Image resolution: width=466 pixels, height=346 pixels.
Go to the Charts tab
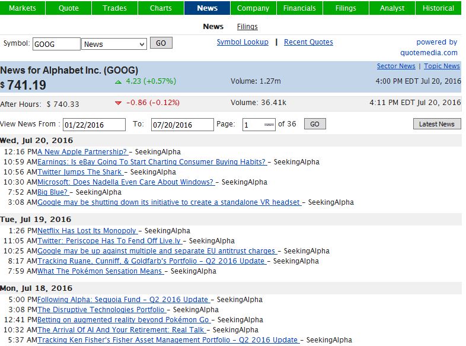[x=161, y=8]
